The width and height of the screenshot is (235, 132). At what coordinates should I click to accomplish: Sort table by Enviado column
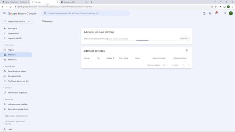pos(110,58)
